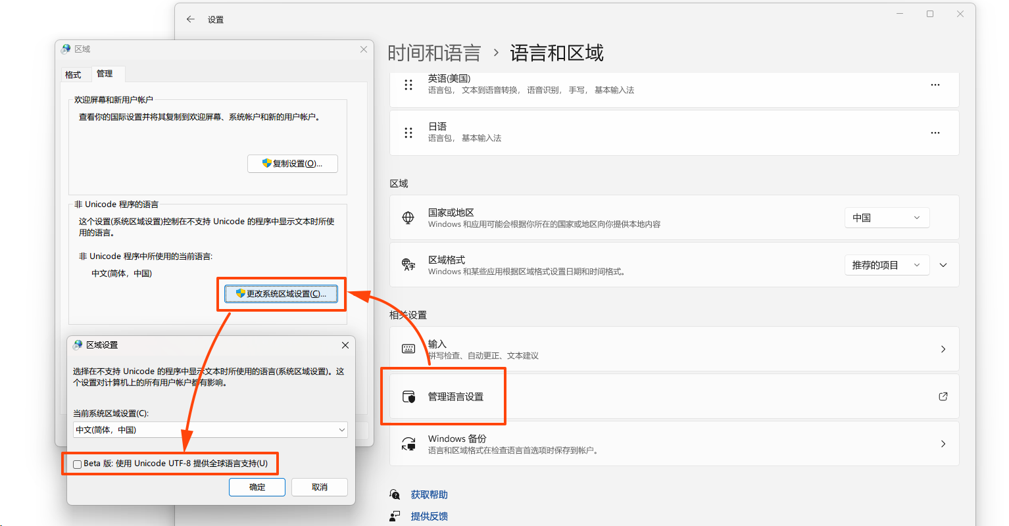
Task: Click the 区域格式 language icon
Action: [x=408, y=265]
